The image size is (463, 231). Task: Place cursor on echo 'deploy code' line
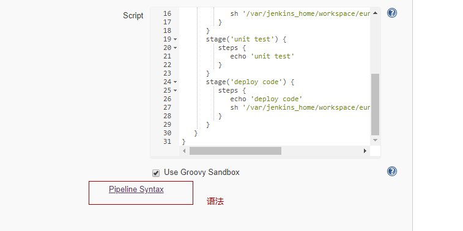266,99
